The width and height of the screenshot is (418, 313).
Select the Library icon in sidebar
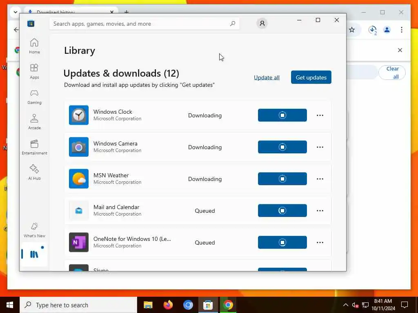click(34, 254)
